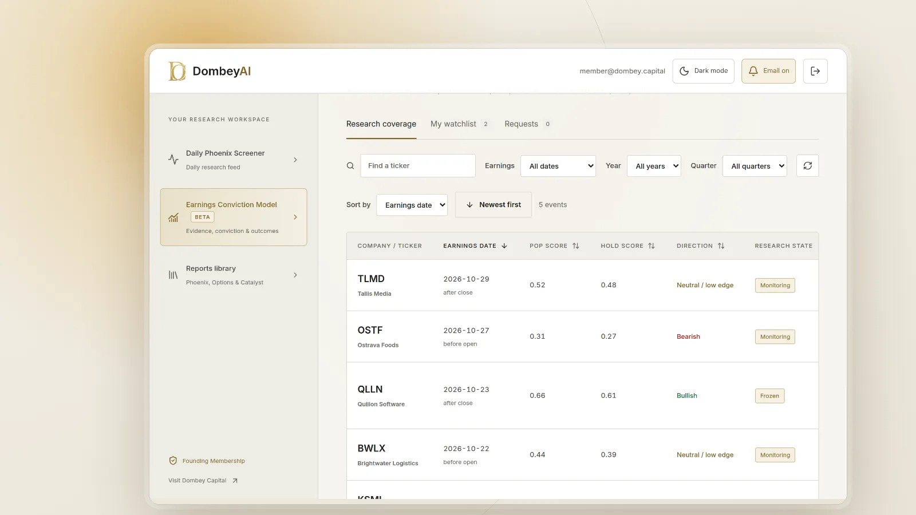Click the Find a ticker input field
Screen dimensions: 916x515
click(x=418, y=166)
